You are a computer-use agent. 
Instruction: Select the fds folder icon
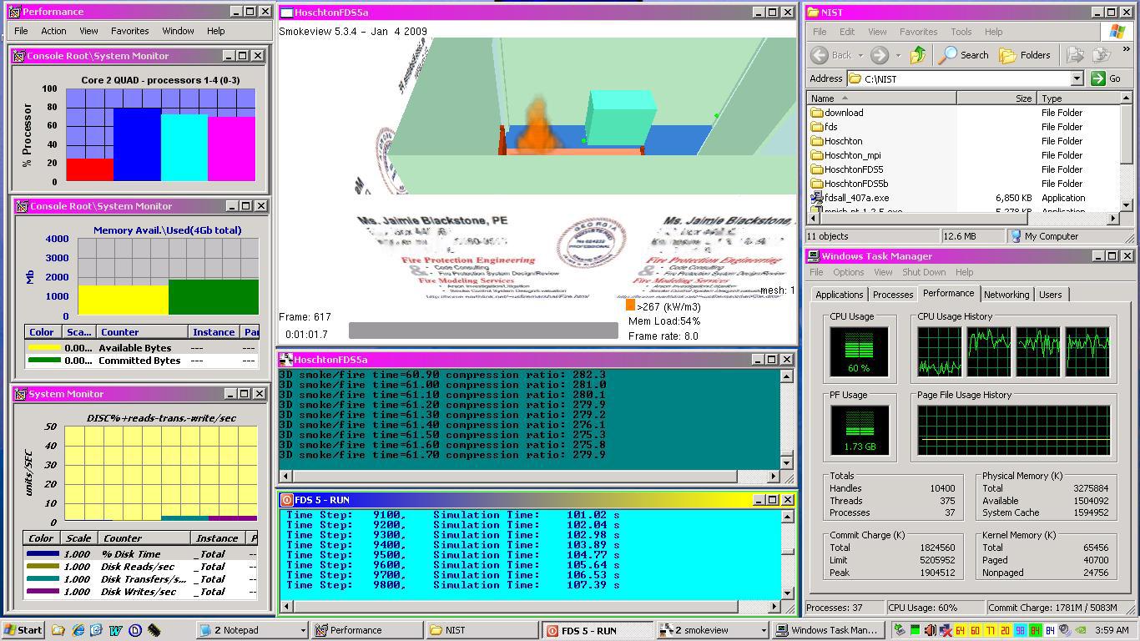tap(817, 127)
